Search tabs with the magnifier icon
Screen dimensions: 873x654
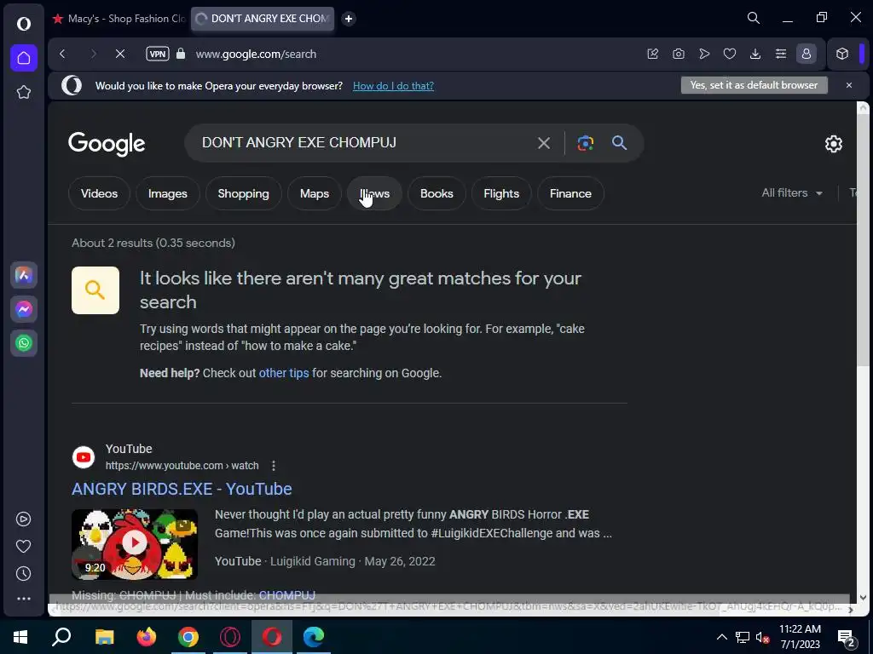pos(754,18)
